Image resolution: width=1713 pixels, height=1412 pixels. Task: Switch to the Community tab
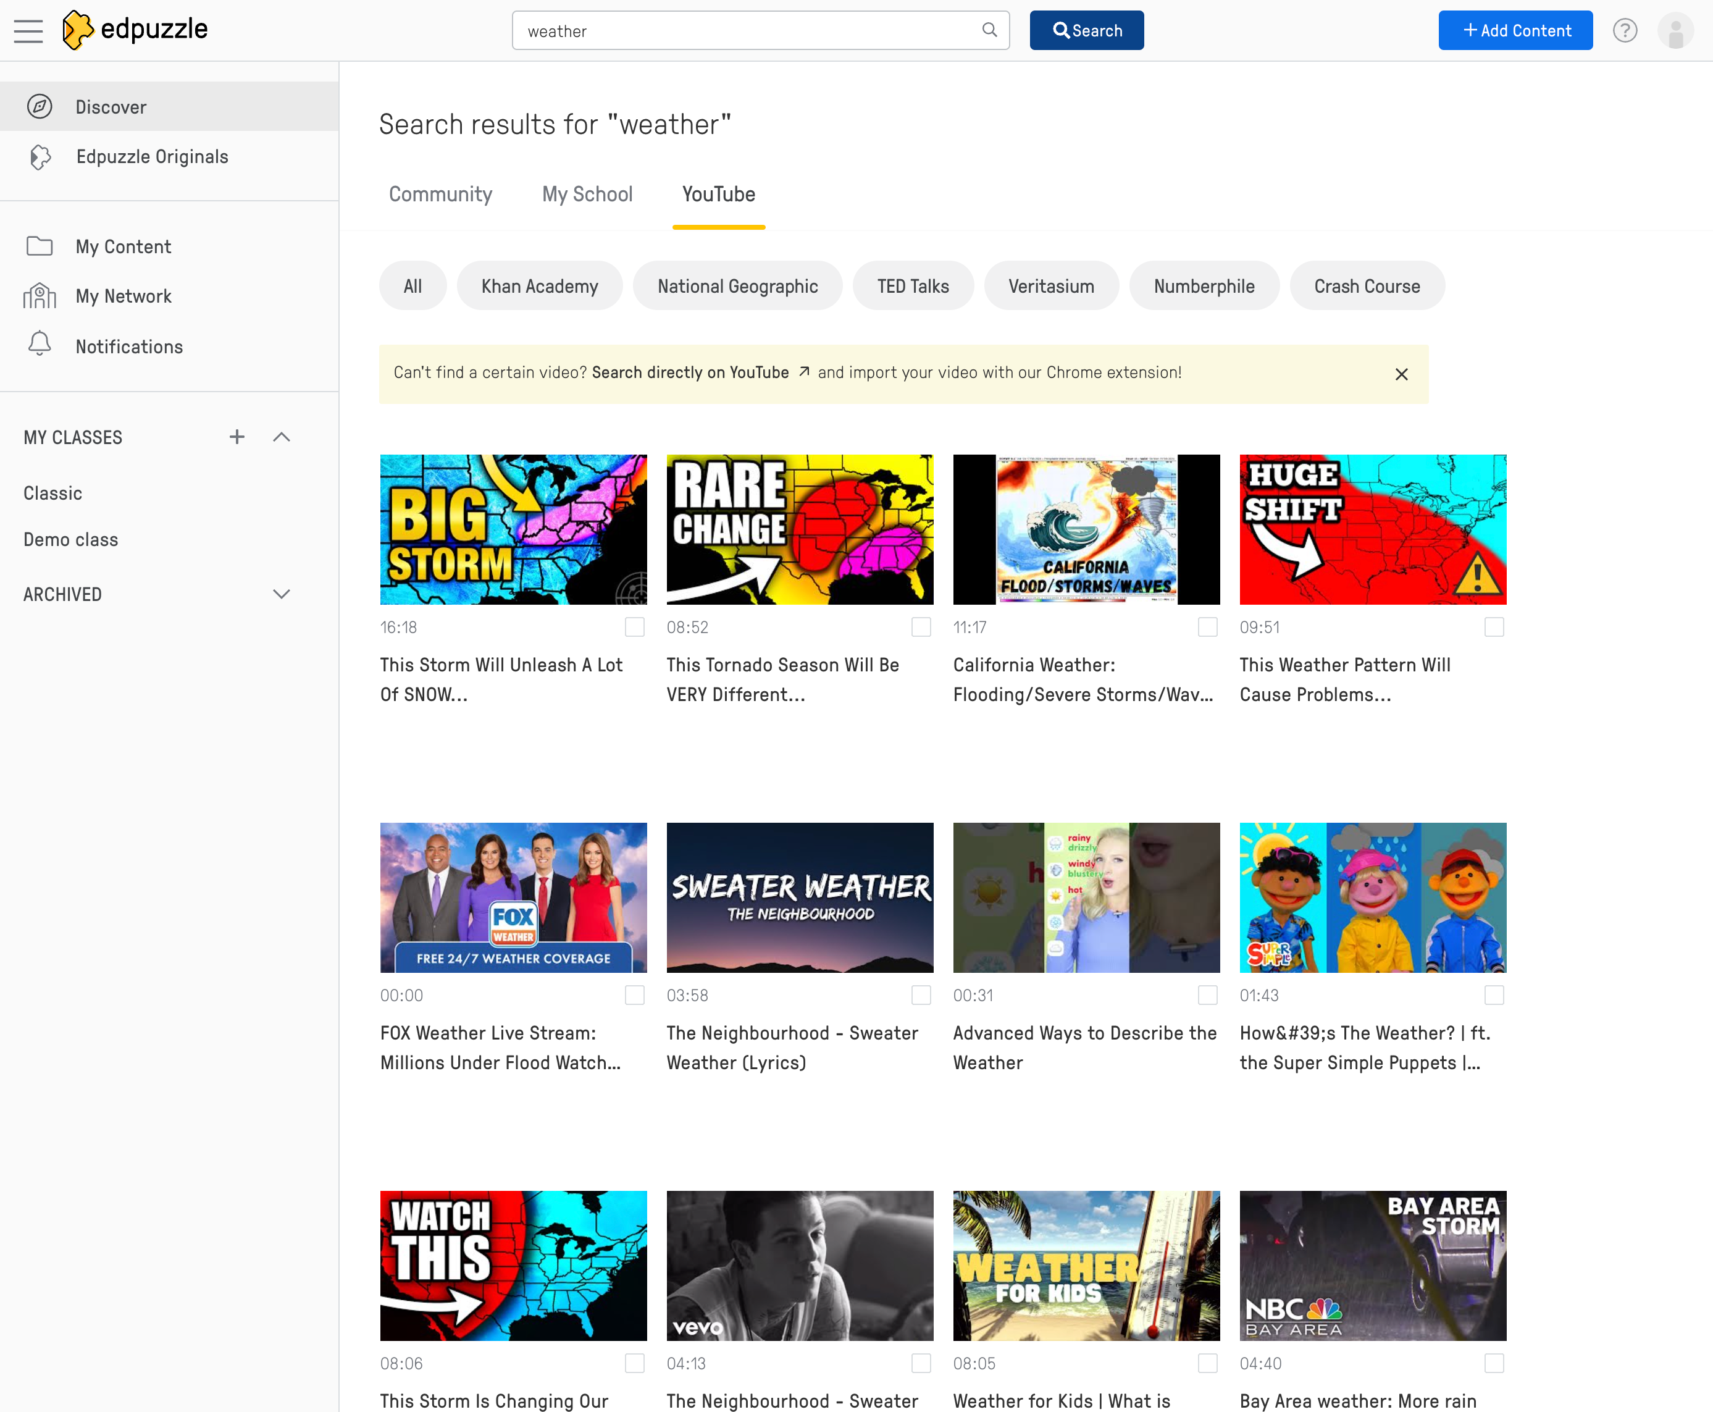pos(440,195)
